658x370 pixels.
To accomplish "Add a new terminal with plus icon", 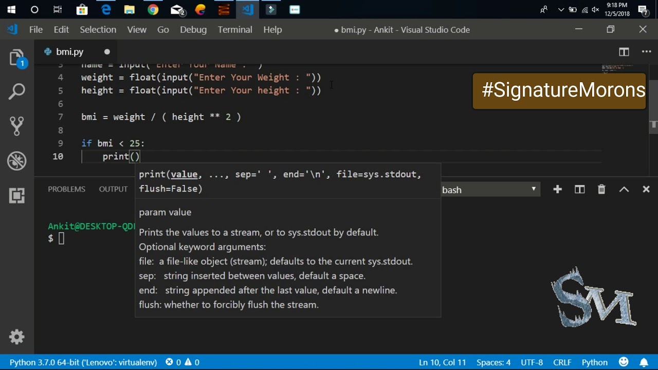I will tap(557, 190).
